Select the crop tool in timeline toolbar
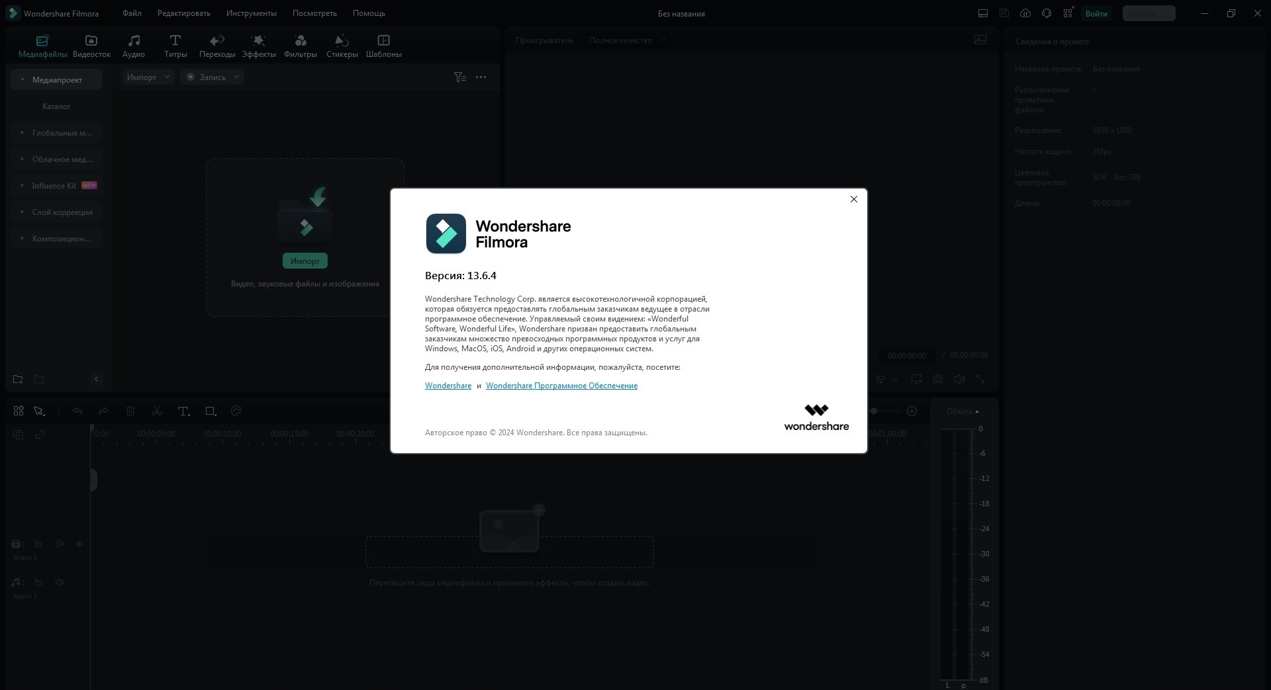The width and height of the screenshot is (1271, 690). (211, 411)
